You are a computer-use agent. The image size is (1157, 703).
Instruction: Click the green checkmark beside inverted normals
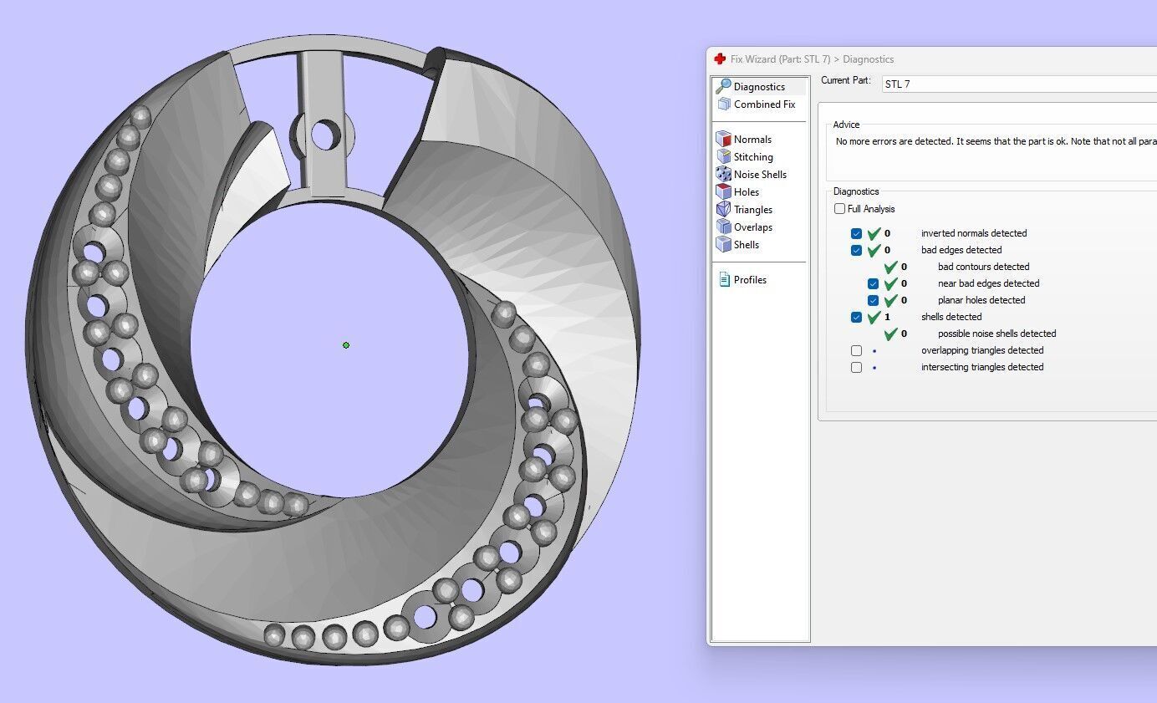pos(874,233)
